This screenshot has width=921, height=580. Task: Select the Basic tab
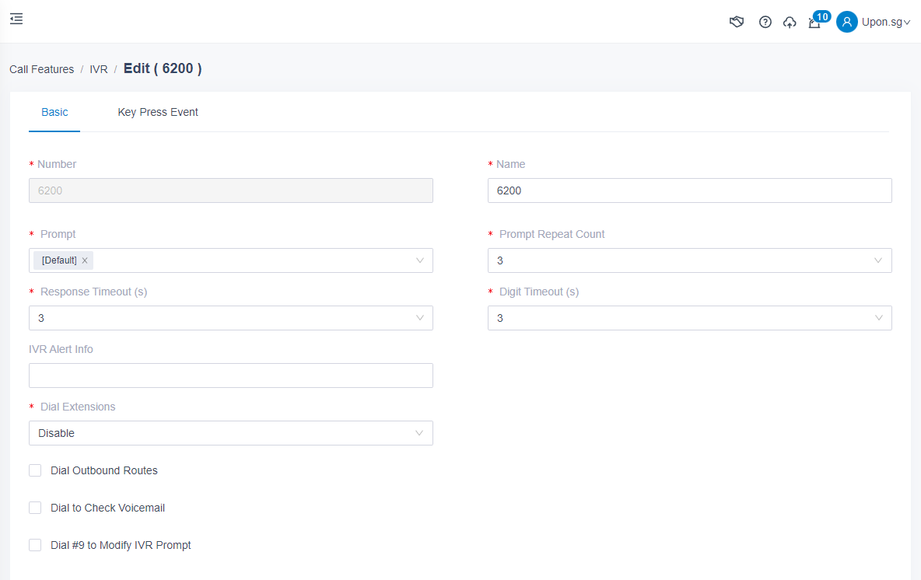pyautogui.click(x=54, y=112)
